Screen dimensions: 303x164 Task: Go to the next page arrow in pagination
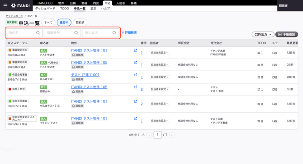[x=172, y=135]
